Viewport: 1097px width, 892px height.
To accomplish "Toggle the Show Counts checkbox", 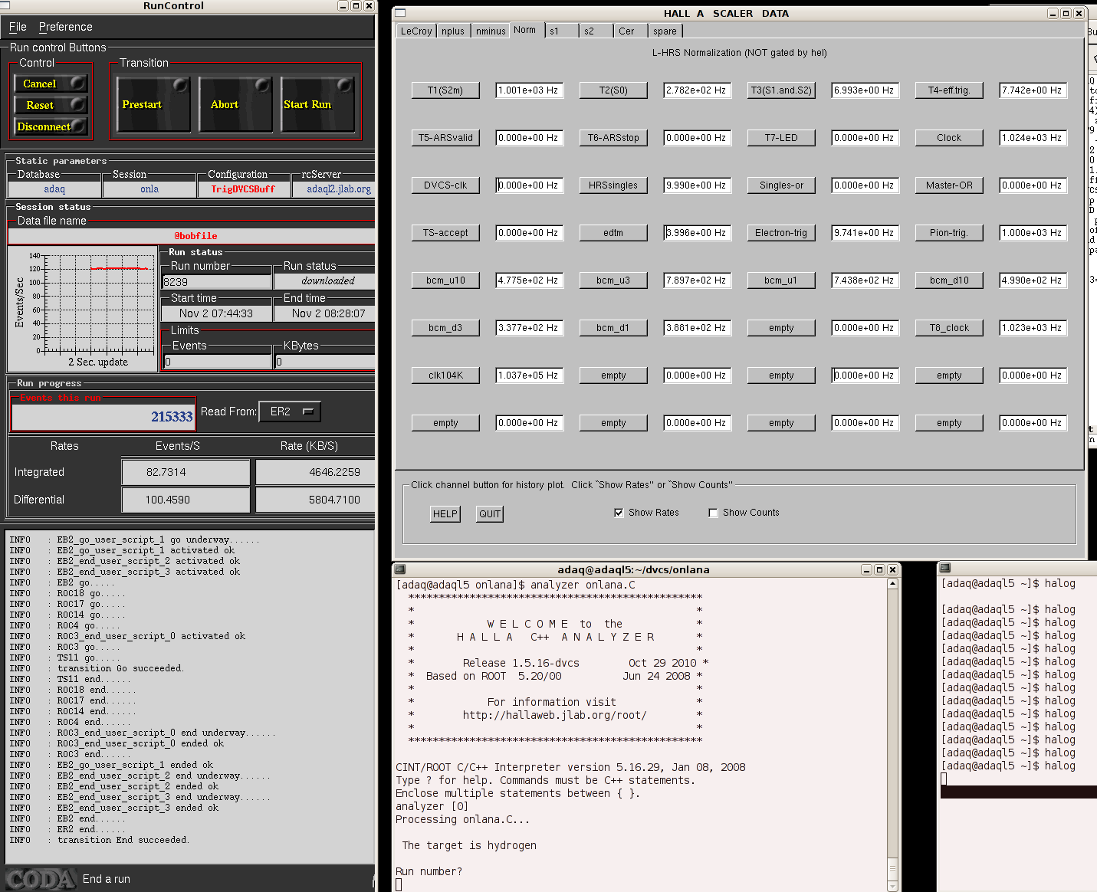I will point(713,513).
